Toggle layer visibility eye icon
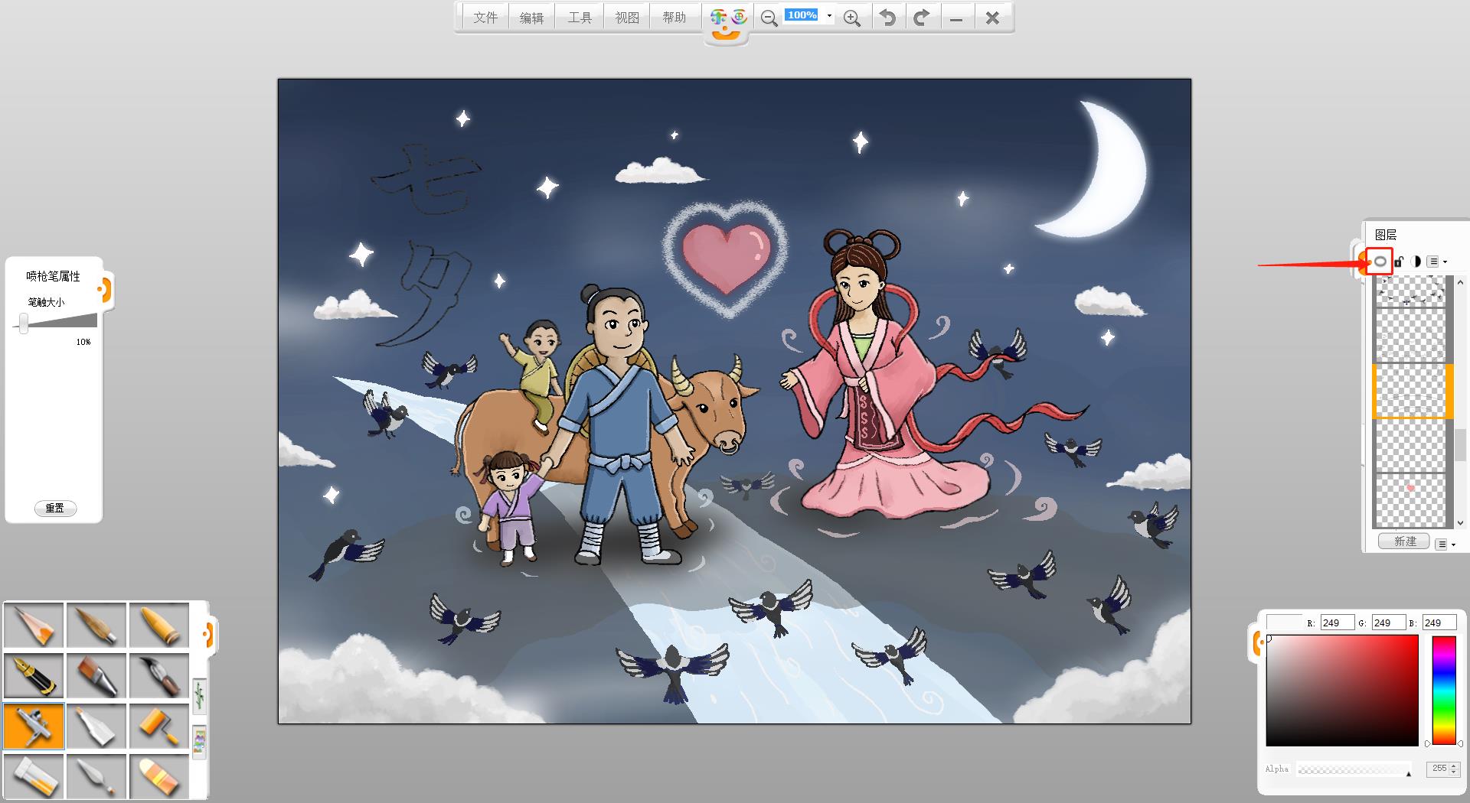The image size is (1470, 803). click(1380, 262)
